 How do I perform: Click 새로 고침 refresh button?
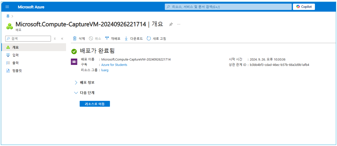pos(156,38)
